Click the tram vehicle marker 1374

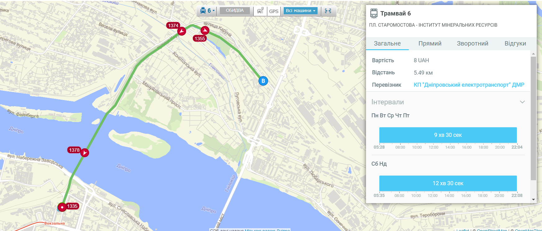click(x=182, y=31)
